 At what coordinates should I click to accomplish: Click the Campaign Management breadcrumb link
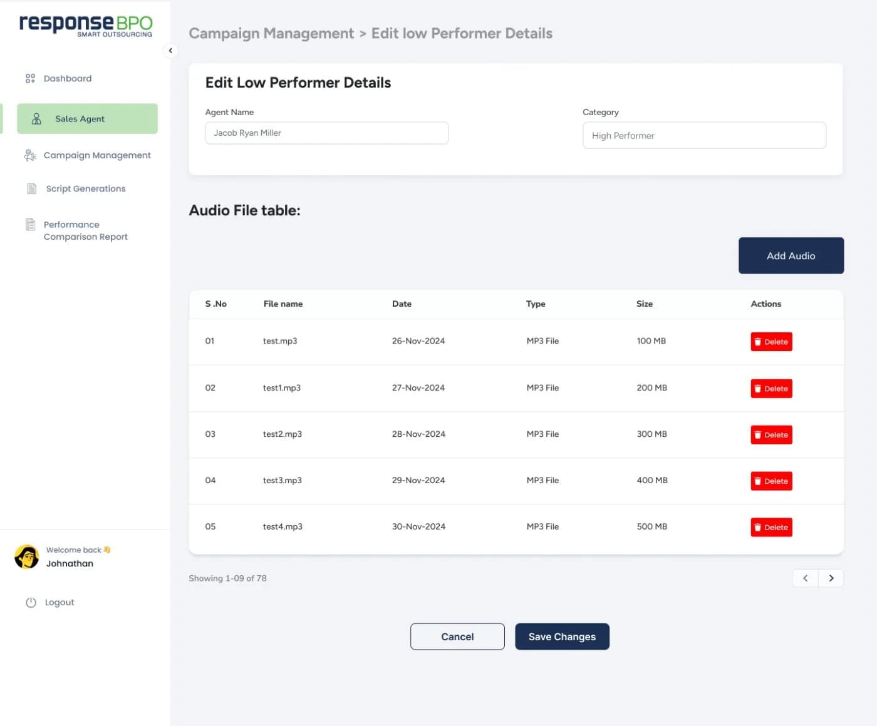pos(271,33)
